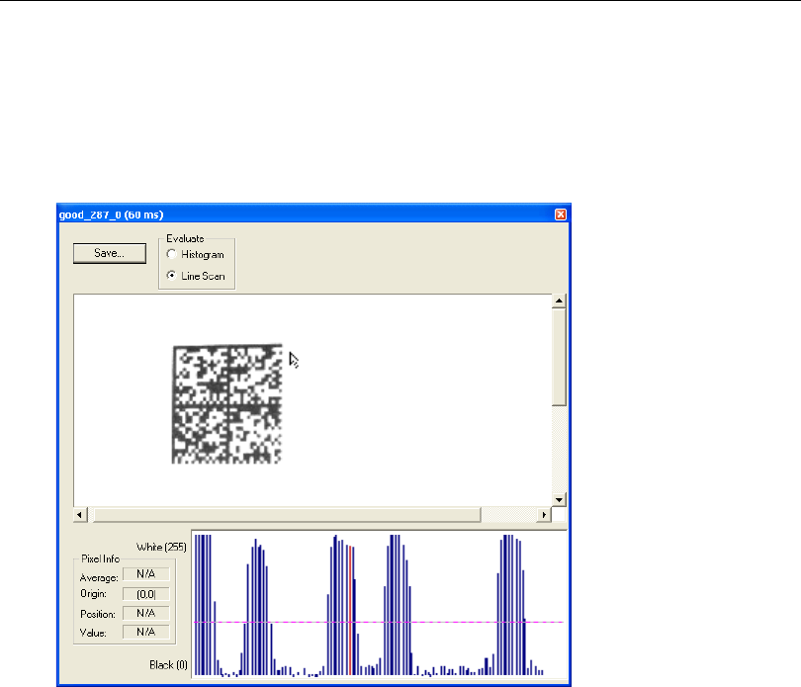This screenshot has width=801, height=687.
Task: Click the Save... button
Action: 109,253
